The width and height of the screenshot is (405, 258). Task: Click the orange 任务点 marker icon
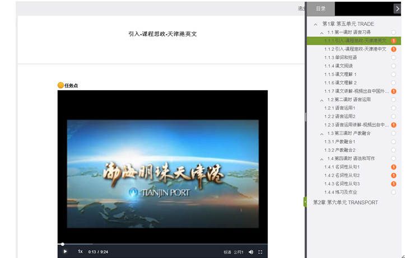tap(60, 86)
